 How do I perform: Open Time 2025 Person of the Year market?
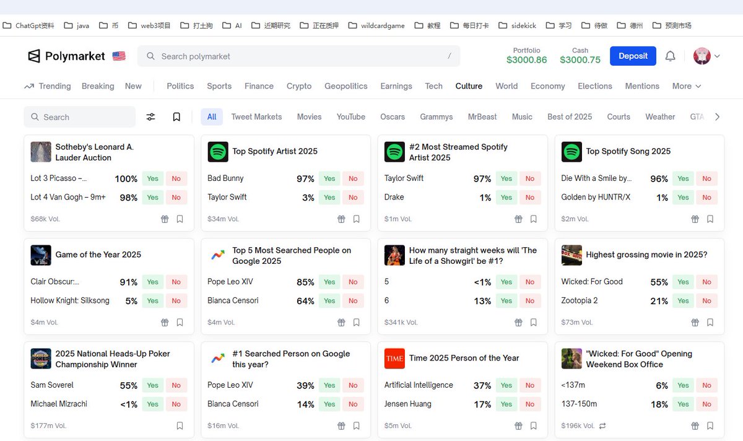click(464, 358)
